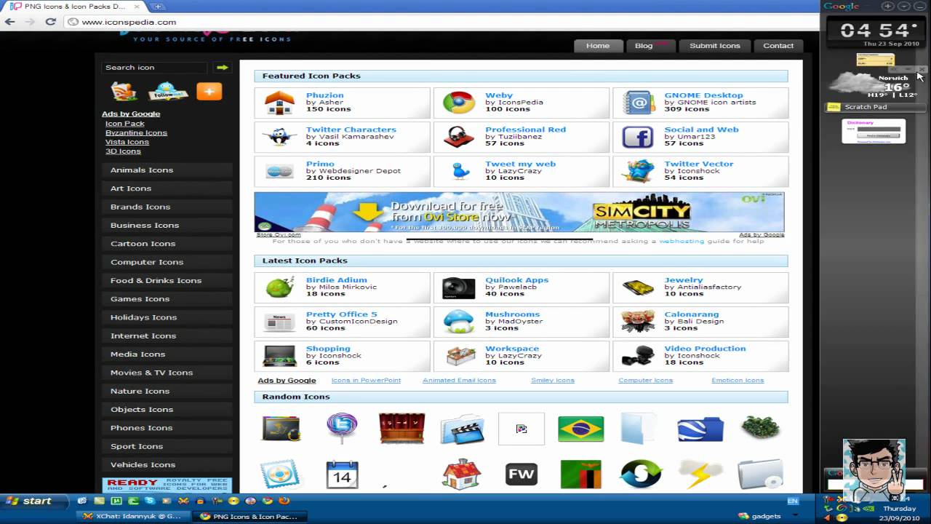Click the Firefox icon in quick launch

[x=284, y=501]
